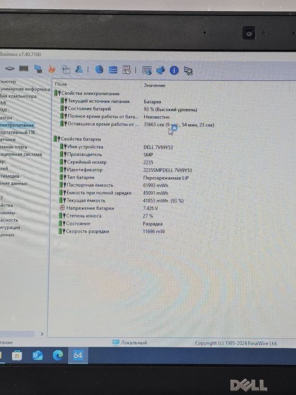Open Microsoft Store from the taskbar

tap(17, 355)
